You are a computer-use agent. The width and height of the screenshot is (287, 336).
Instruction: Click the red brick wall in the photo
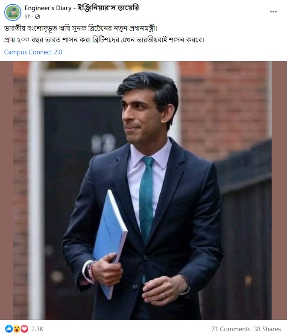225,107
